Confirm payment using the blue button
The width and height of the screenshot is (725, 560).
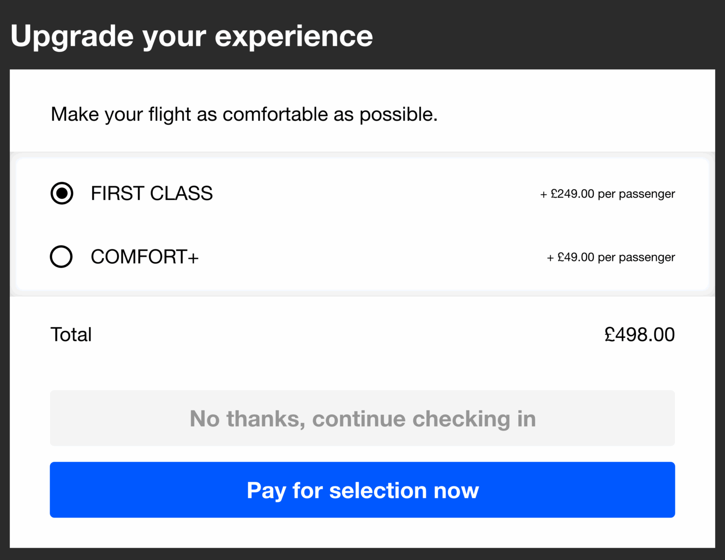coord(362,490)
